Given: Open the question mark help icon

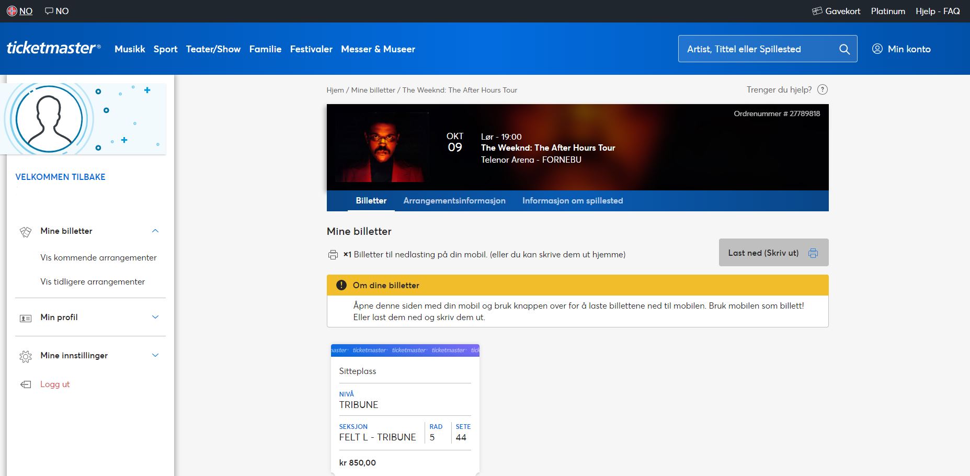Looking at the screenshot, I should [823, 89].
